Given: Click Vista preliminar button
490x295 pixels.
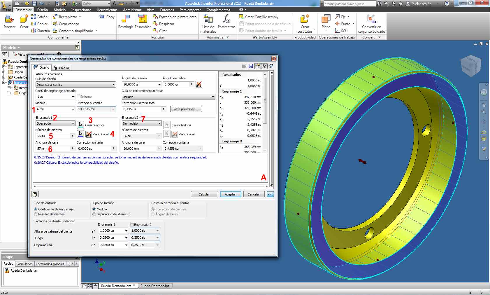Looking at the screenshot, I should pos(186,109).
